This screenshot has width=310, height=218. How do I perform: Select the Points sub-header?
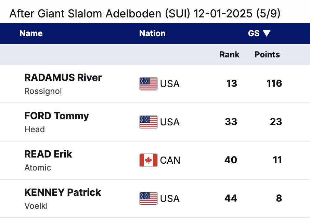[x=267, y=55]
